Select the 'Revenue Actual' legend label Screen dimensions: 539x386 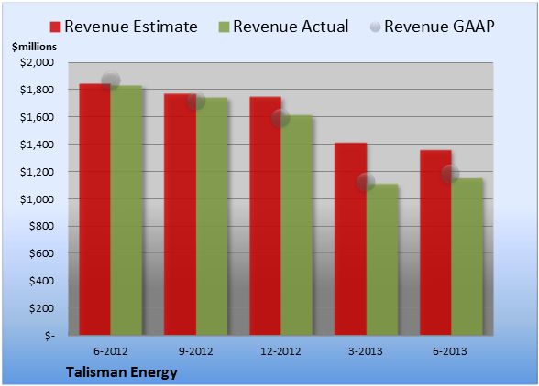coord(291,27)
